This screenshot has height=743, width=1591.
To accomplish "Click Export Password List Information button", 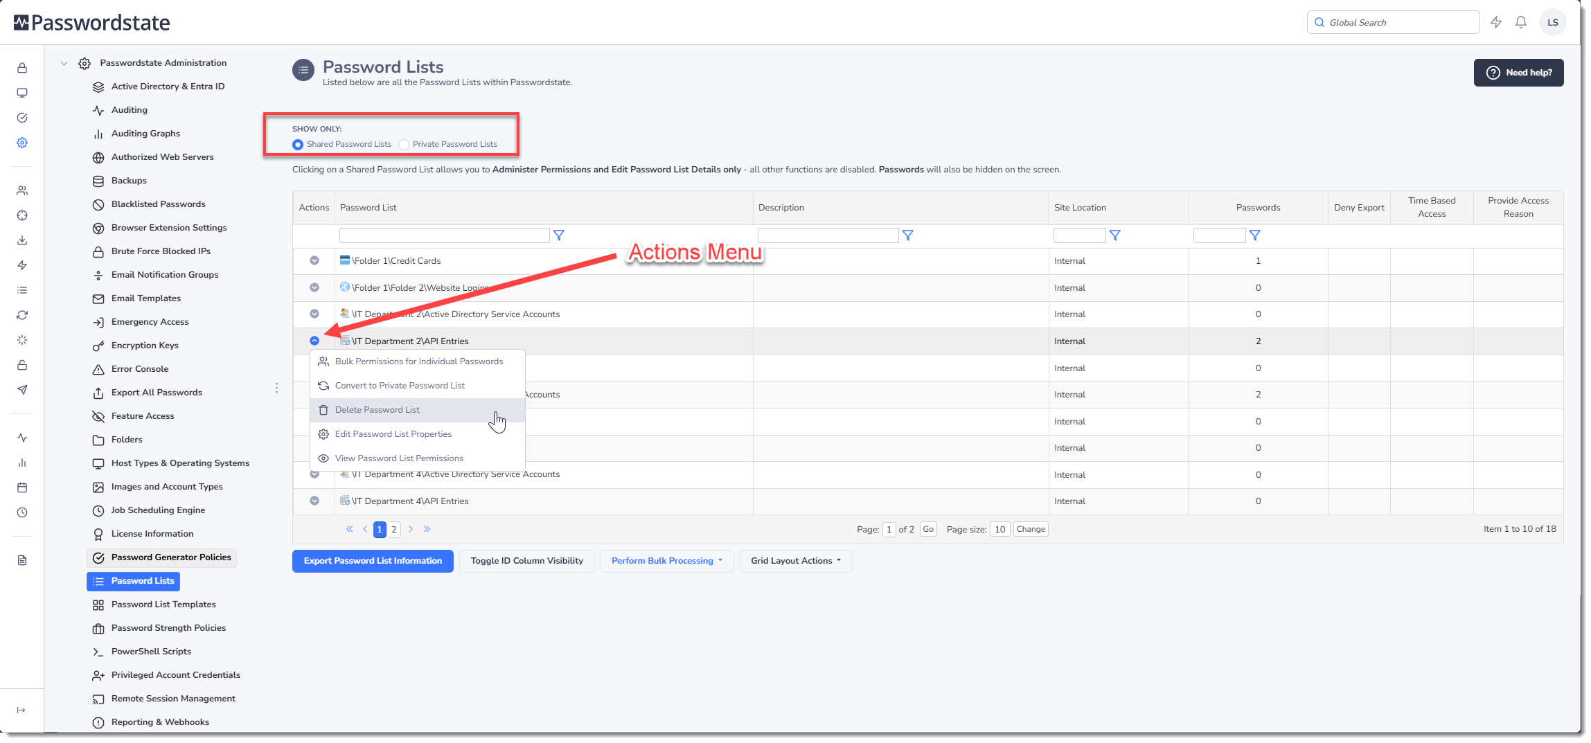I will (x=373, y=561).
